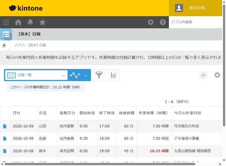This screenshot has width=226, height=166.
Task: Expand the chevron next to graph icon
Action: 86,75
